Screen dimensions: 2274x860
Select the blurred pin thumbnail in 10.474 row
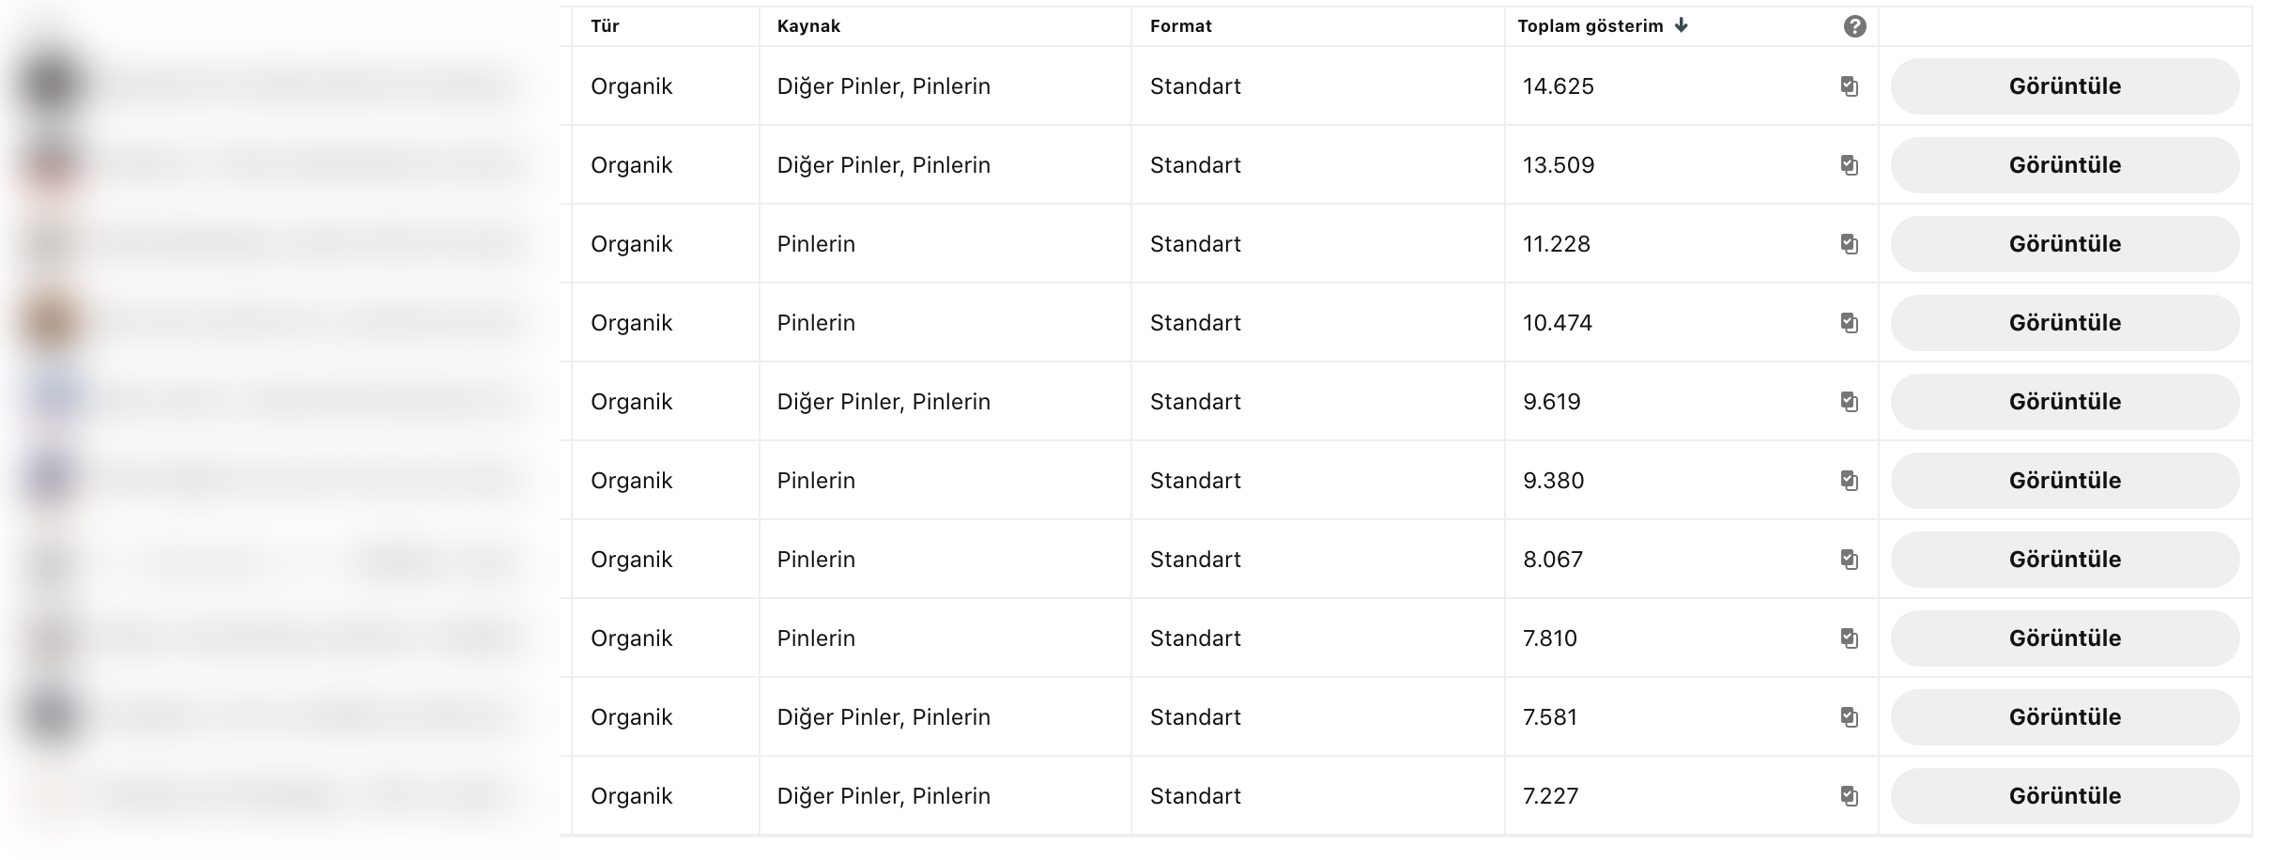pos(54,322)
